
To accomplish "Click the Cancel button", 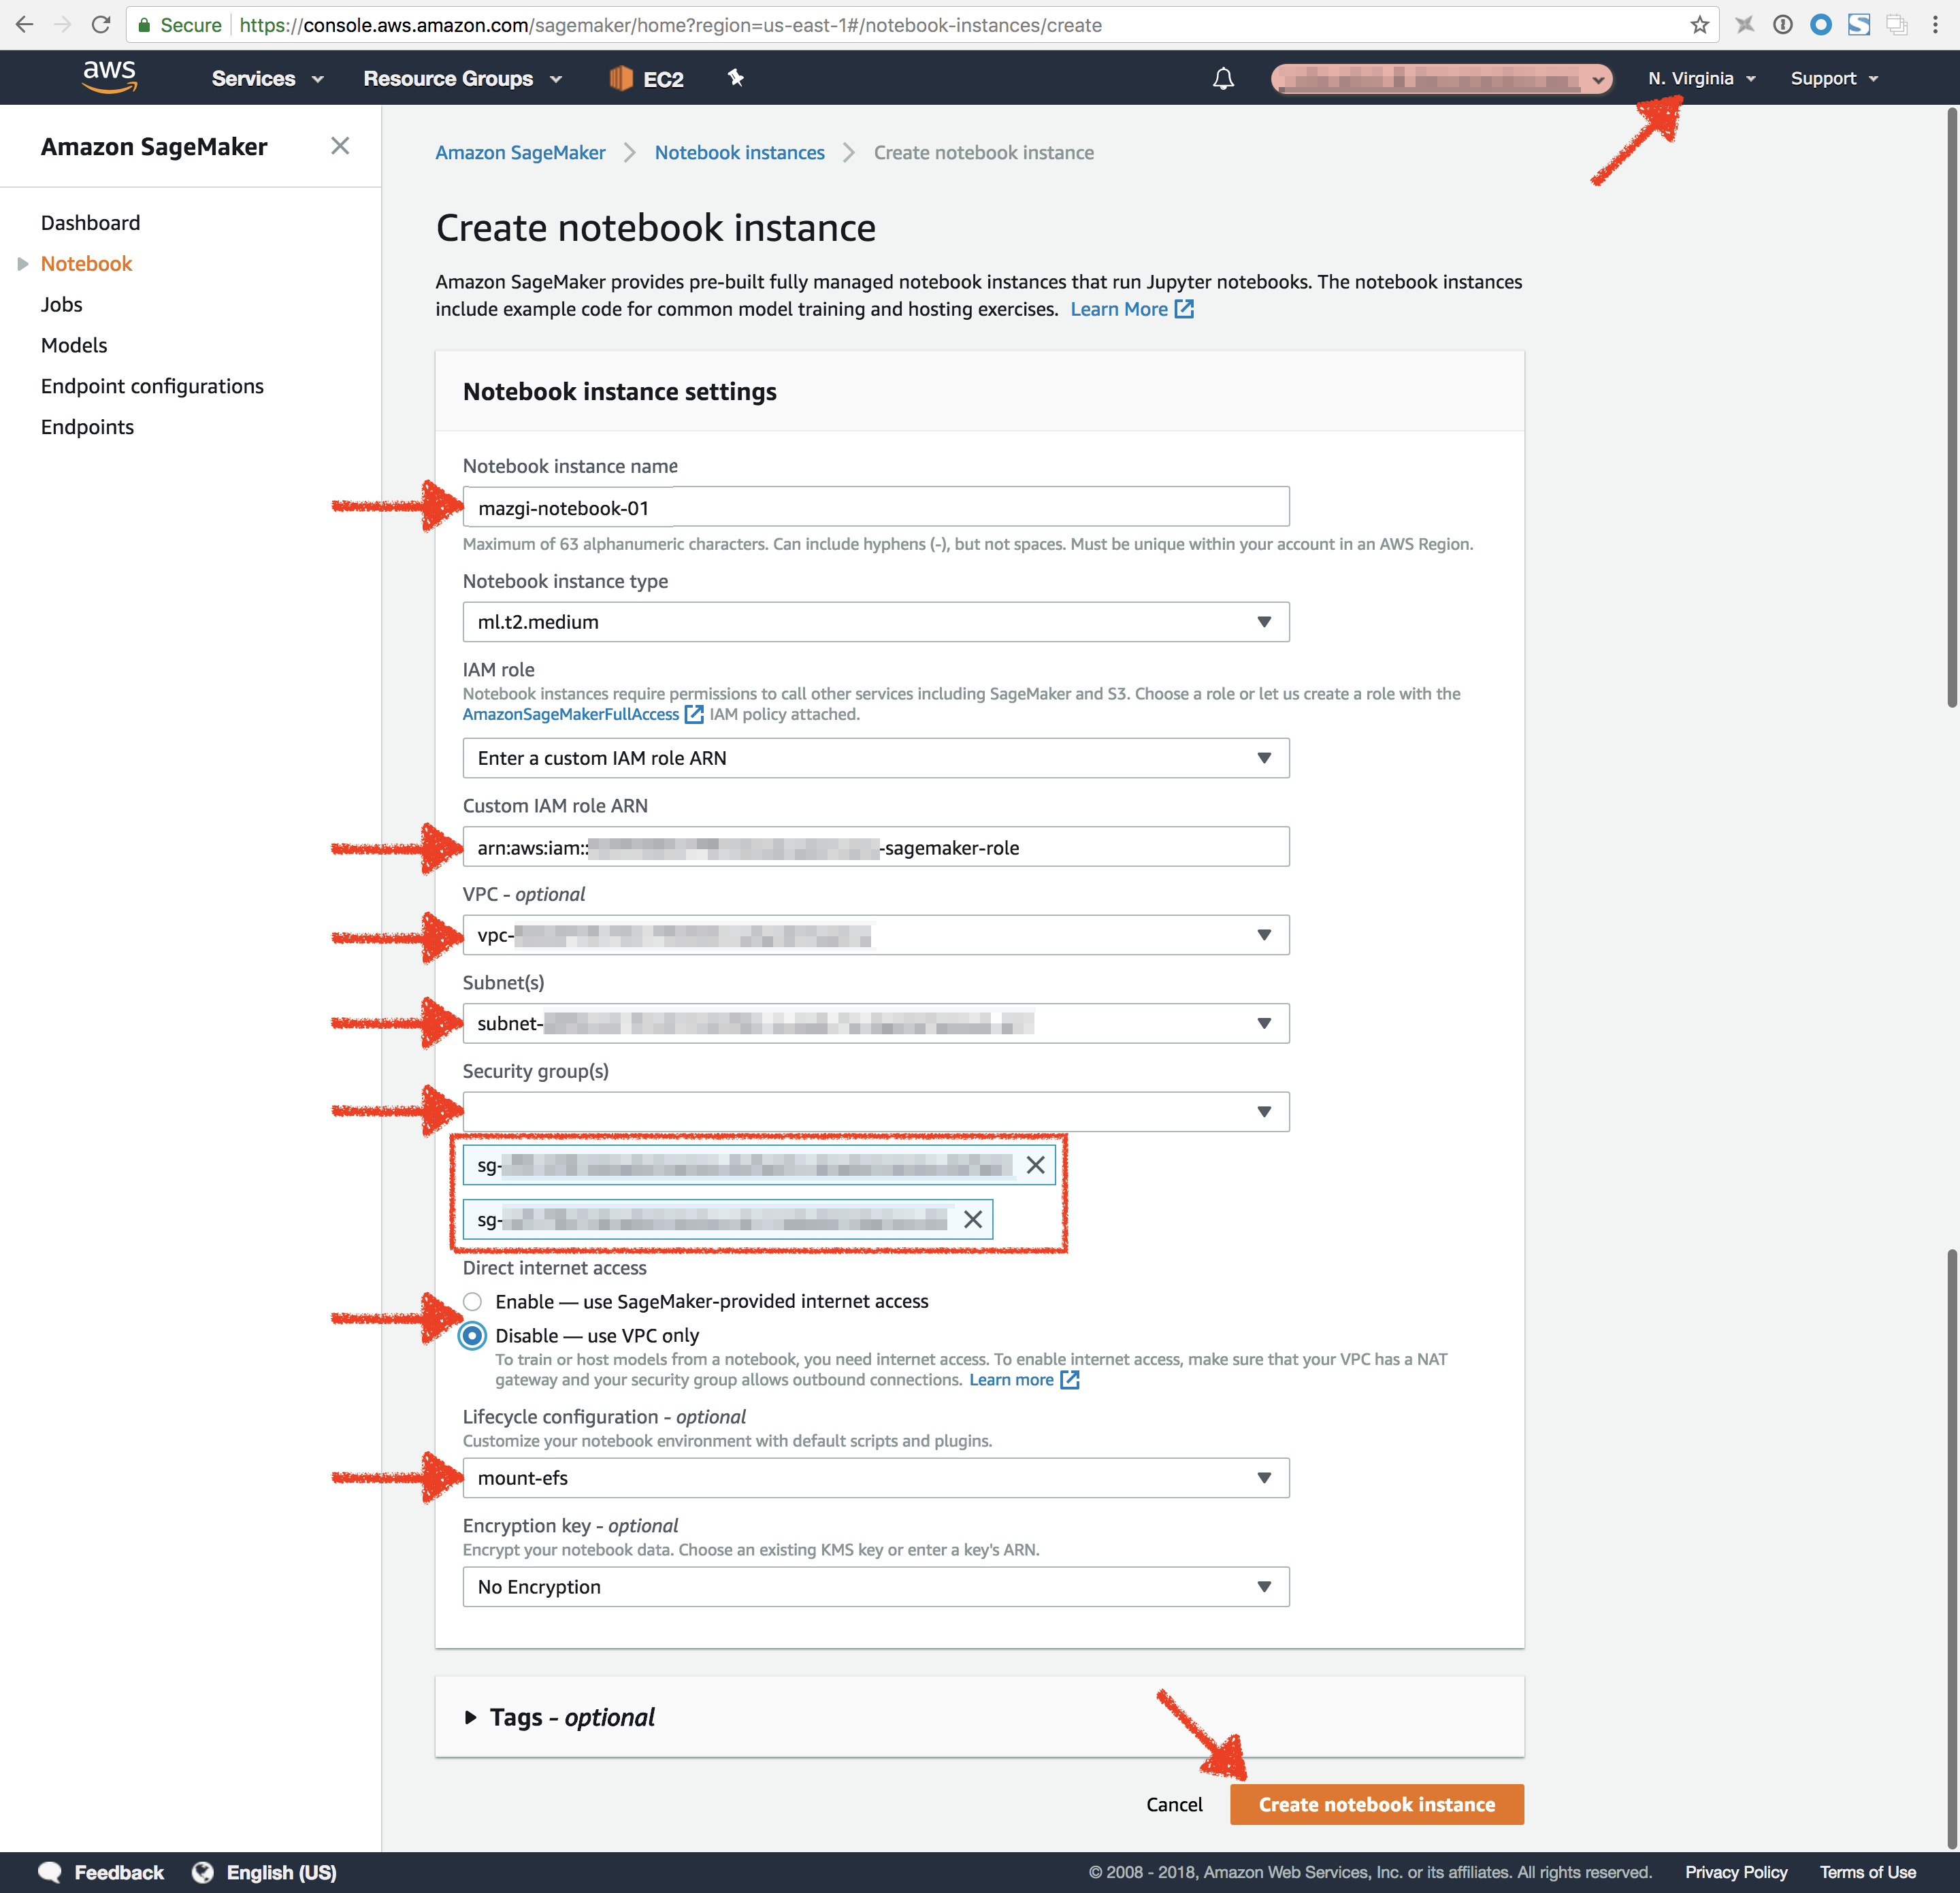I will 1174,1804.
